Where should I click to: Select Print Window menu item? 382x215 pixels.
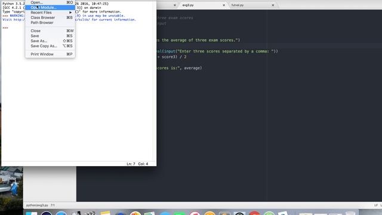tap(50, 54)
